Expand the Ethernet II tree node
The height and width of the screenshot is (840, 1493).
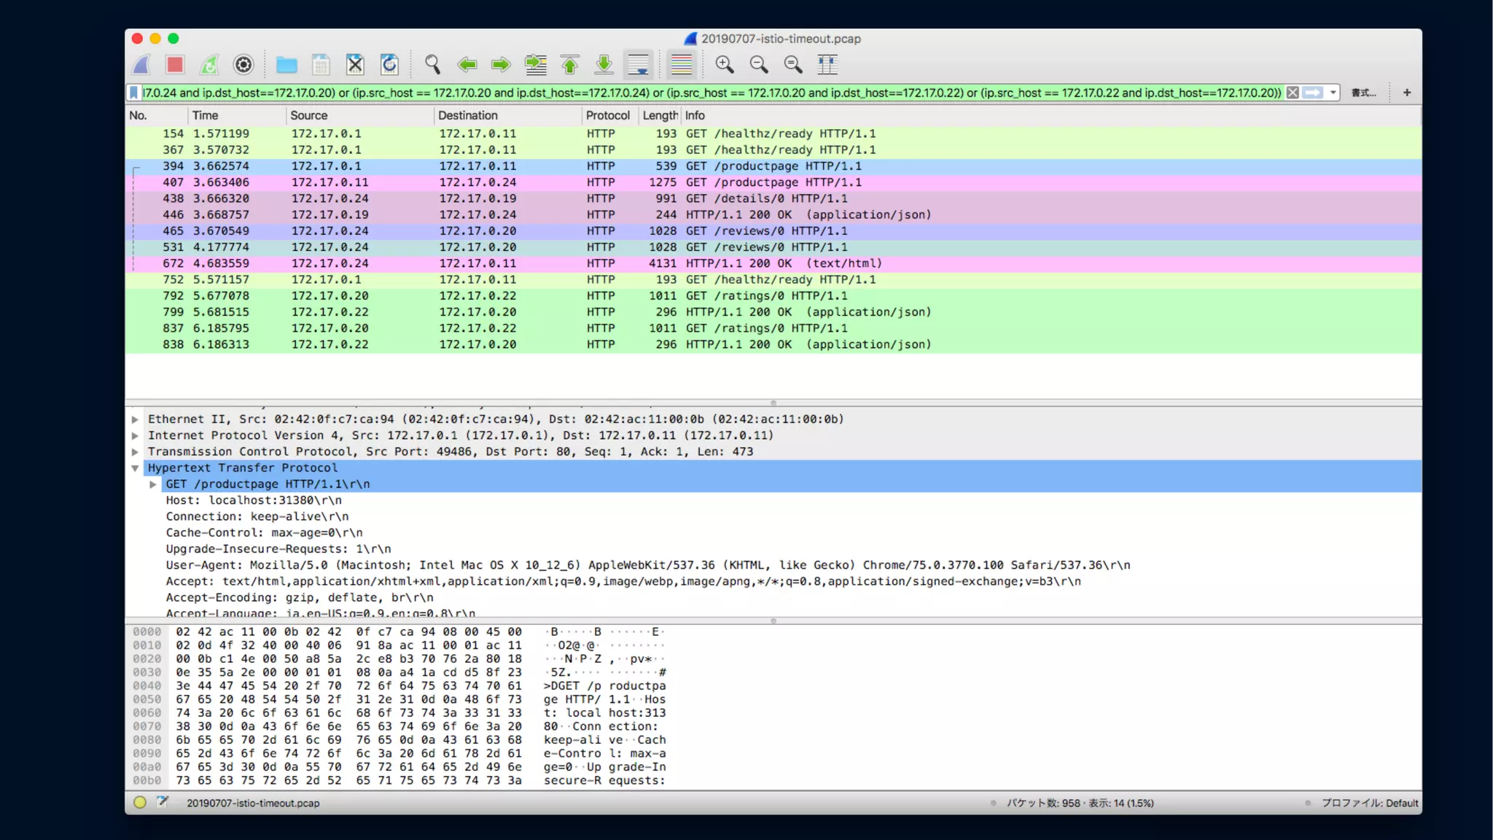click(136, 419)
